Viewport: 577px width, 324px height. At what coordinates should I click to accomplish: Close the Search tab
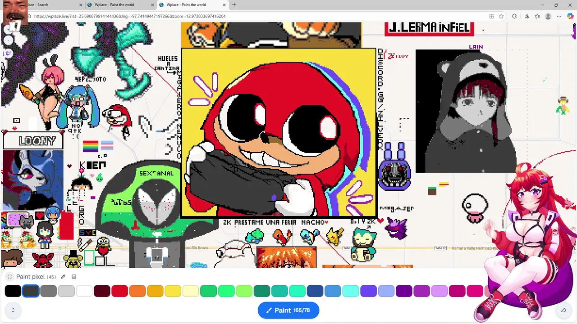click(81, 5)
